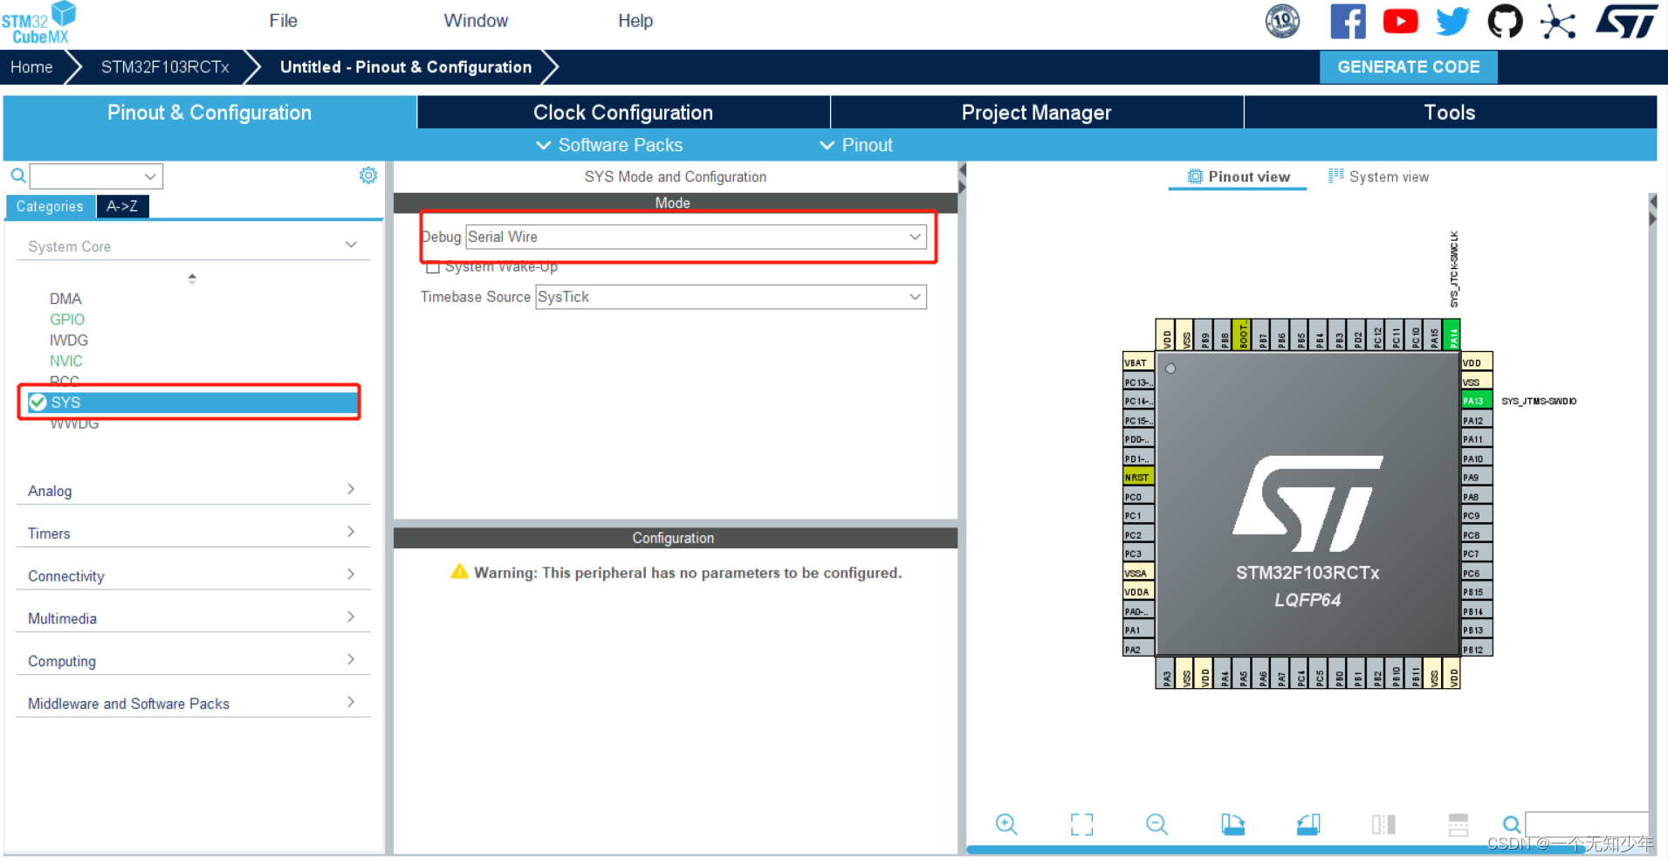Open the Facebook link icon
The height and width of the screenshot is (861, 1668).
point(1348,21)
